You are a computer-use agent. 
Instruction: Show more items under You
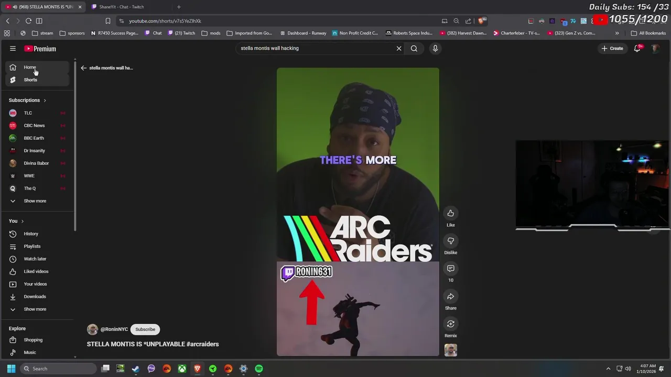(35, 309)
